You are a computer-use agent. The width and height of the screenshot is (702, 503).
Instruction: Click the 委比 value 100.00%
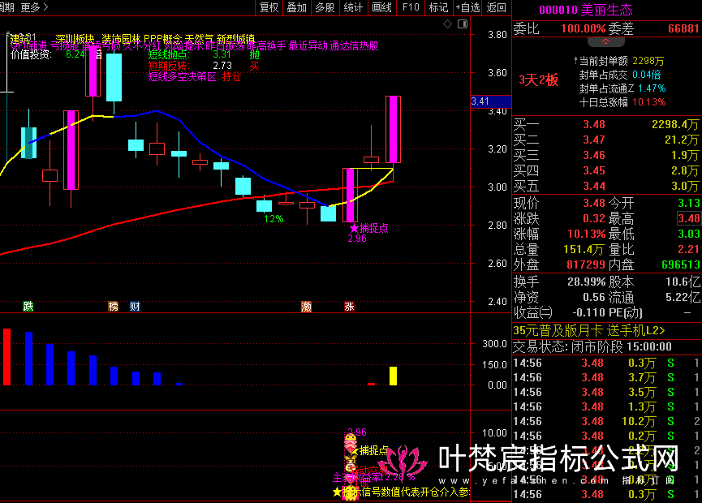point(583,28)
